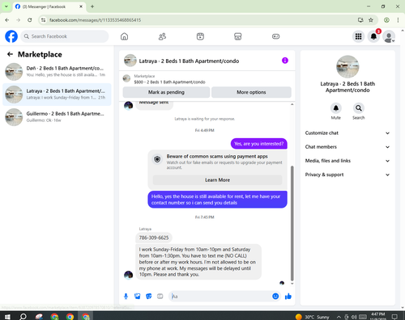Expand Chat members section
This screenshot has height=320, width=405.
[347, 147]
